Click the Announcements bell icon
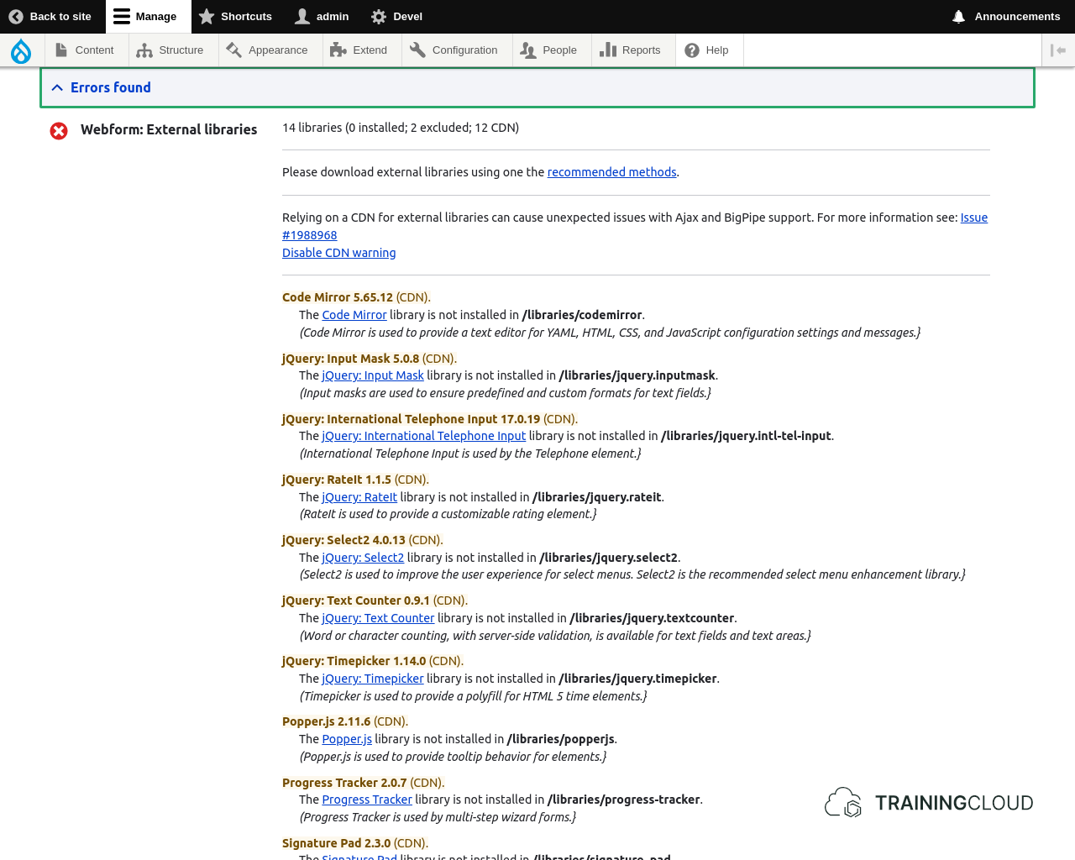This screenshot has height=860, width=1075. (958, 17)
